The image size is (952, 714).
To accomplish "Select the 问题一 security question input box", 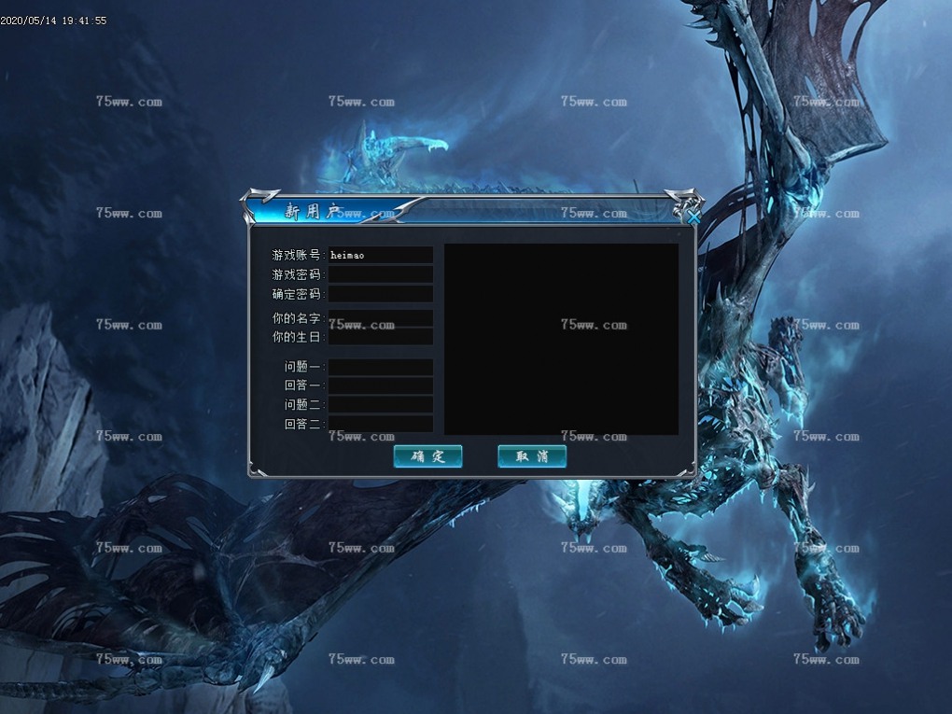I will [380, 367].
